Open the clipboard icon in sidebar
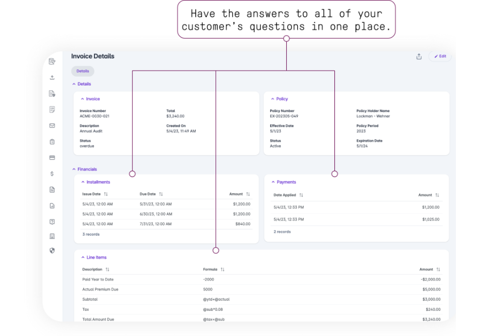The width and height of the screenshot is (477, 336). (x=52, y=141)
